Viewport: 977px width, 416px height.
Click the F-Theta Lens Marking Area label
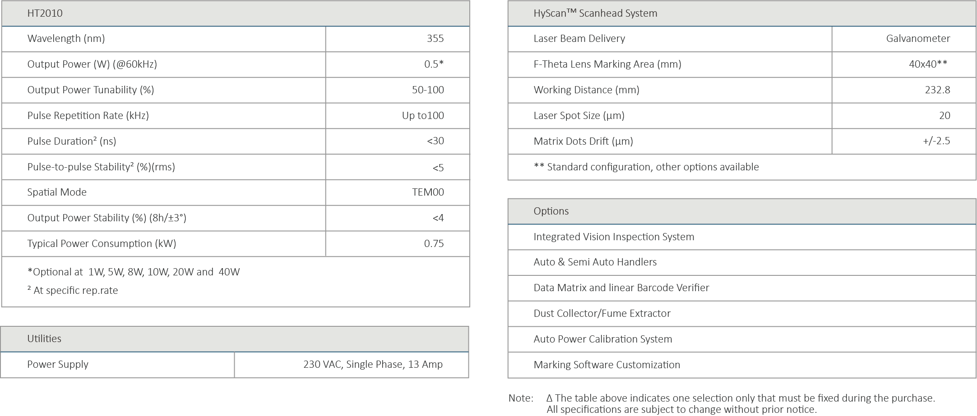pos(607,64)
